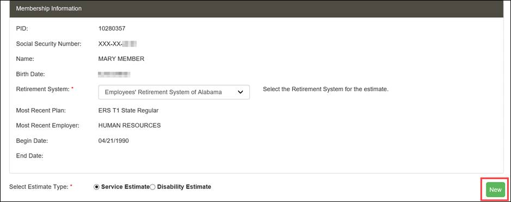Click the name MARY MEMBER
511x202 pixels.
121,59
